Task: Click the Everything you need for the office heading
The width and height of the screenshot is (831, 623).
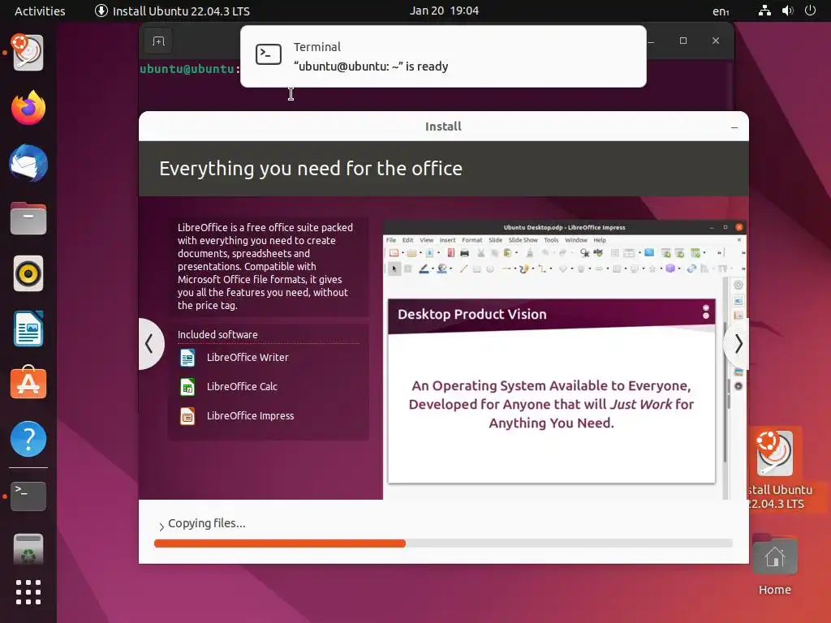Action: [311, 169]
